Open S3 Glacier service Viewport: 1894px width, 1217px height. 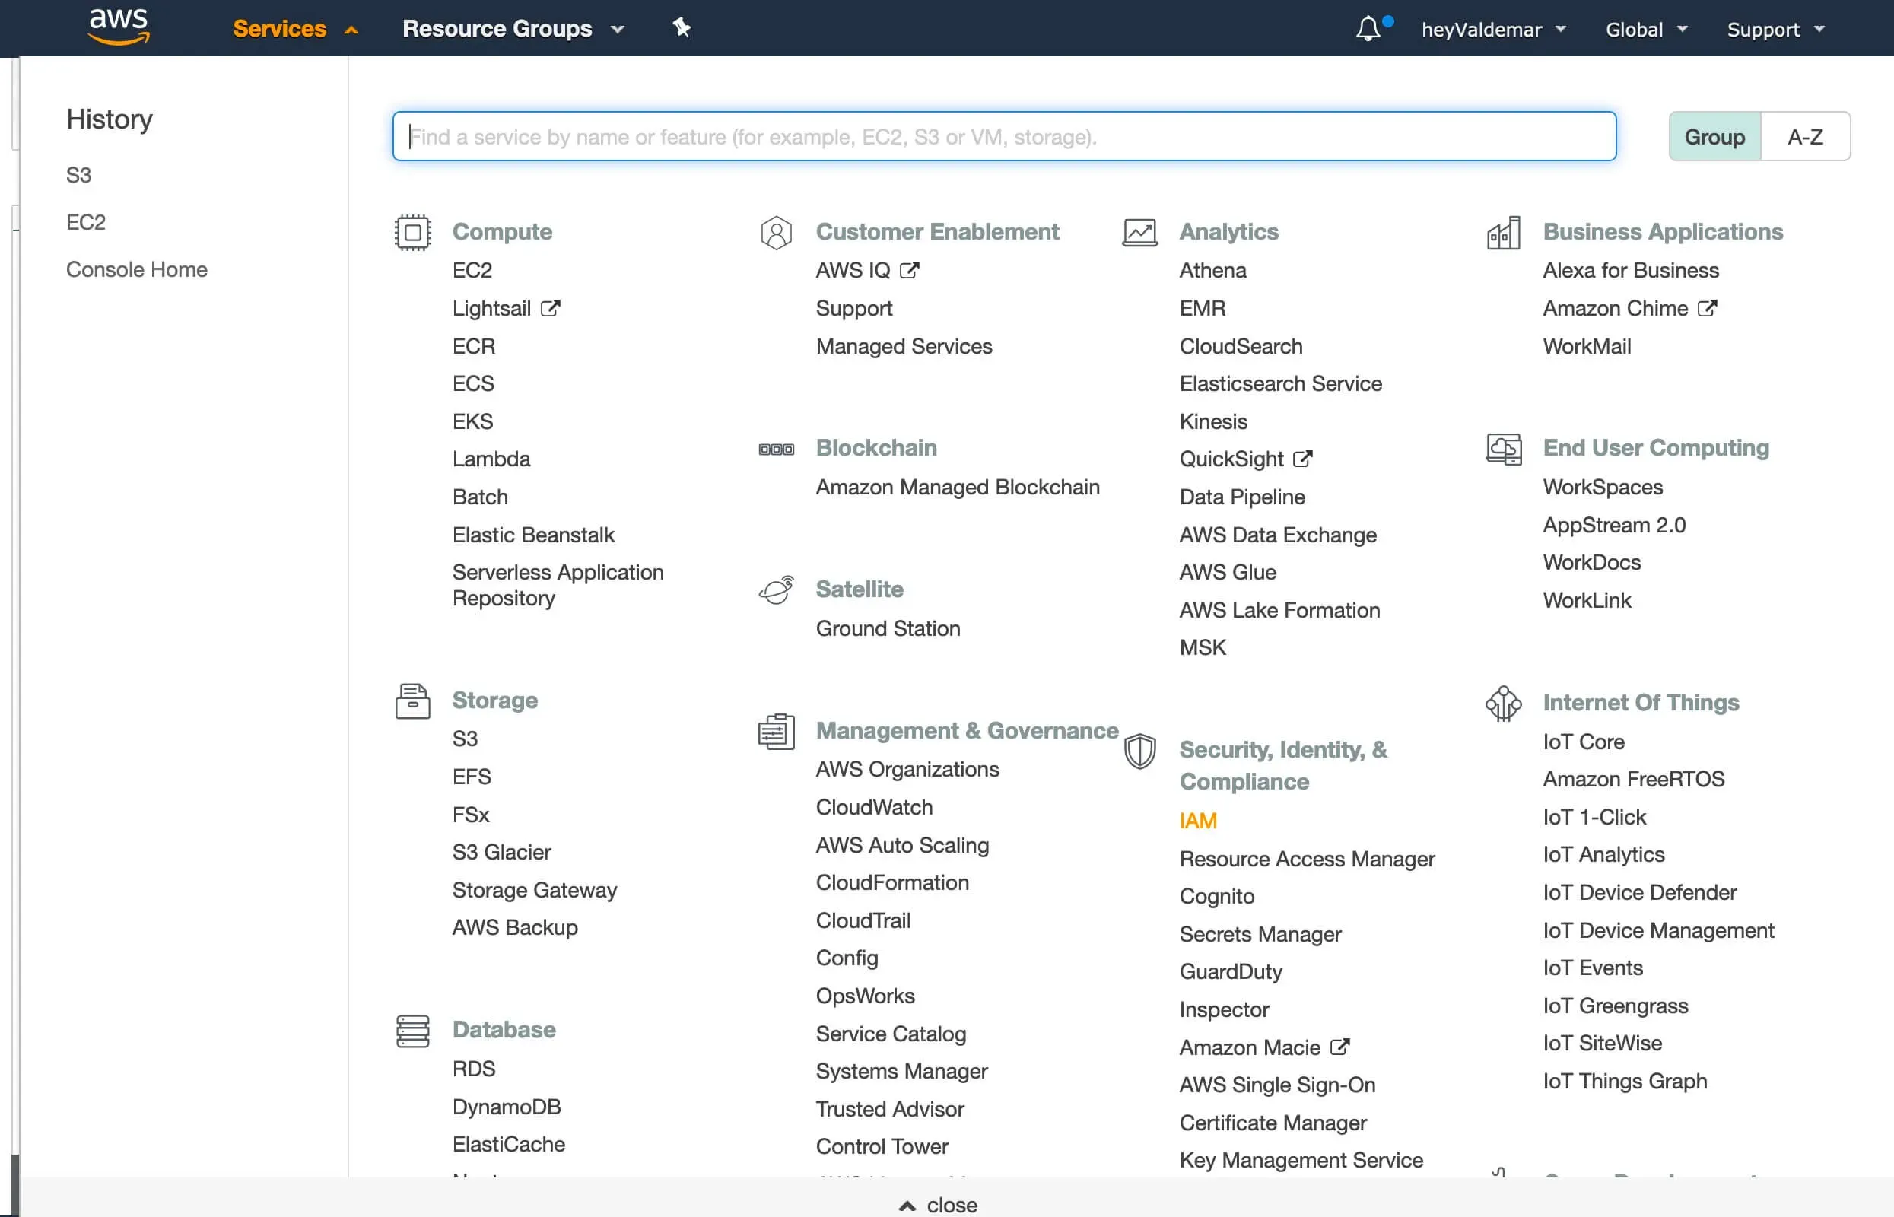coord(502,852)
